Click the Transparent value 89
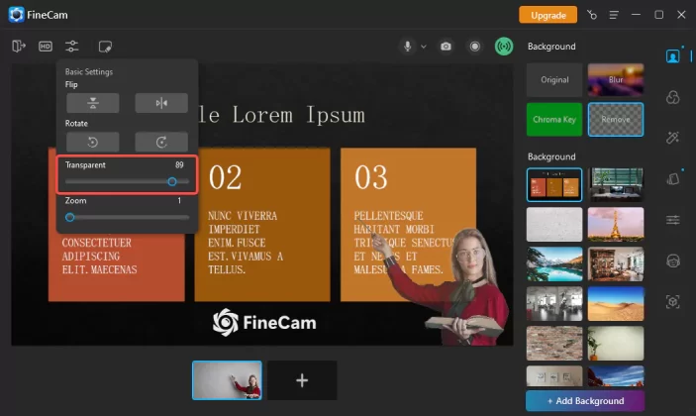696x416 pixels. coord(179,164)
